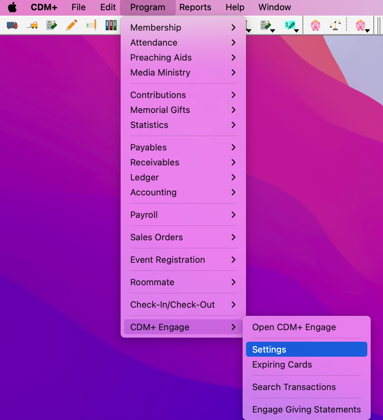Click the orange pencil toolbar icon

coord(72,25)
